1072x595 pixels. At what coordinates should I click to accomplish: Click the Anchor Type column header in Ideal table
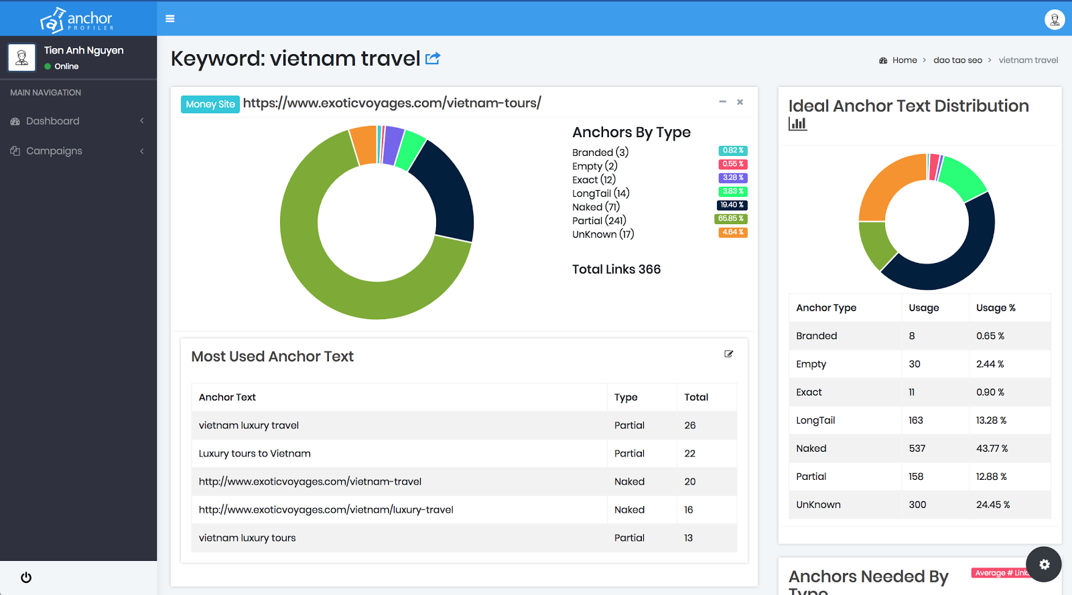pos(826,308)
